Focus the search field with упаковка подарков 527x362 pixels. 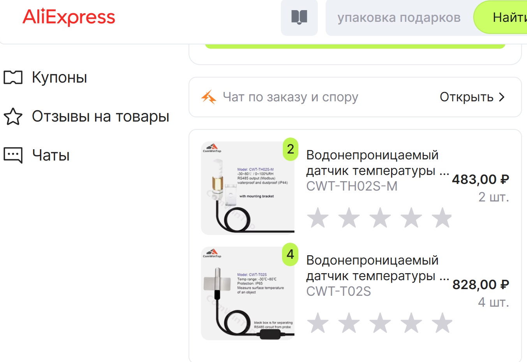click(x=399, y=18)
